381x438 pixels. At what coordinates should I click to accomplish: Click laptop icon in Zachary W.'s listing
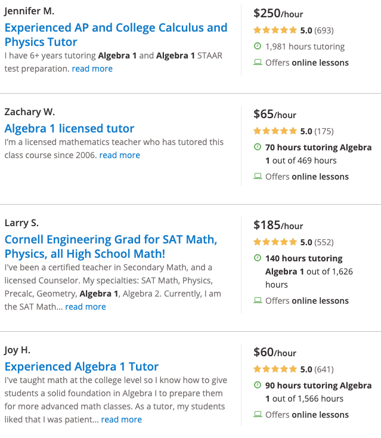tap(258, 176)
